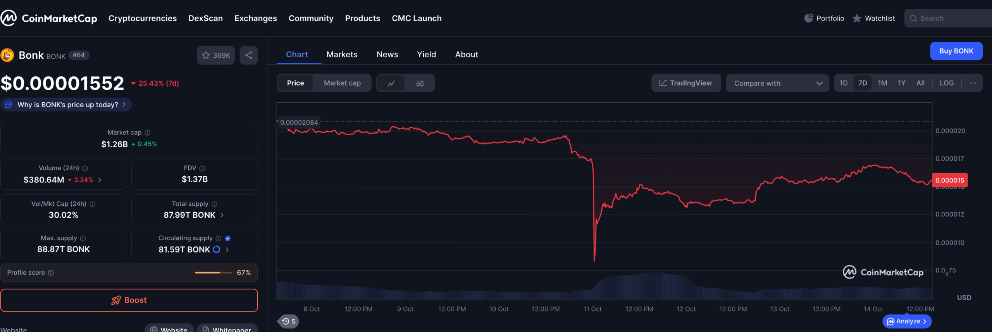Viewport: 992px width, 332px height.
Task: Click the share icon next to Bonk
Action: click(x=249, y=55)
